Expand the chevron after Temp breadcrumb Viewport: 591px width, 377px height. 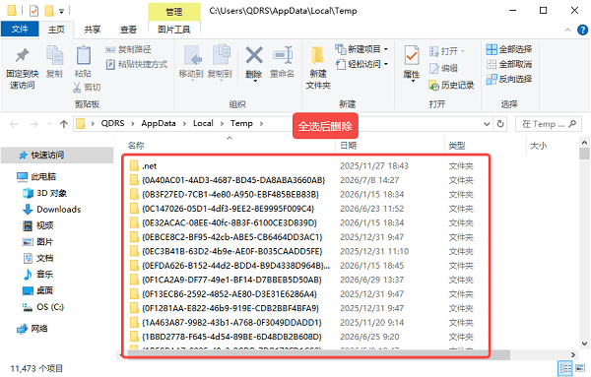pyautogui.click(x=262, y=123)
